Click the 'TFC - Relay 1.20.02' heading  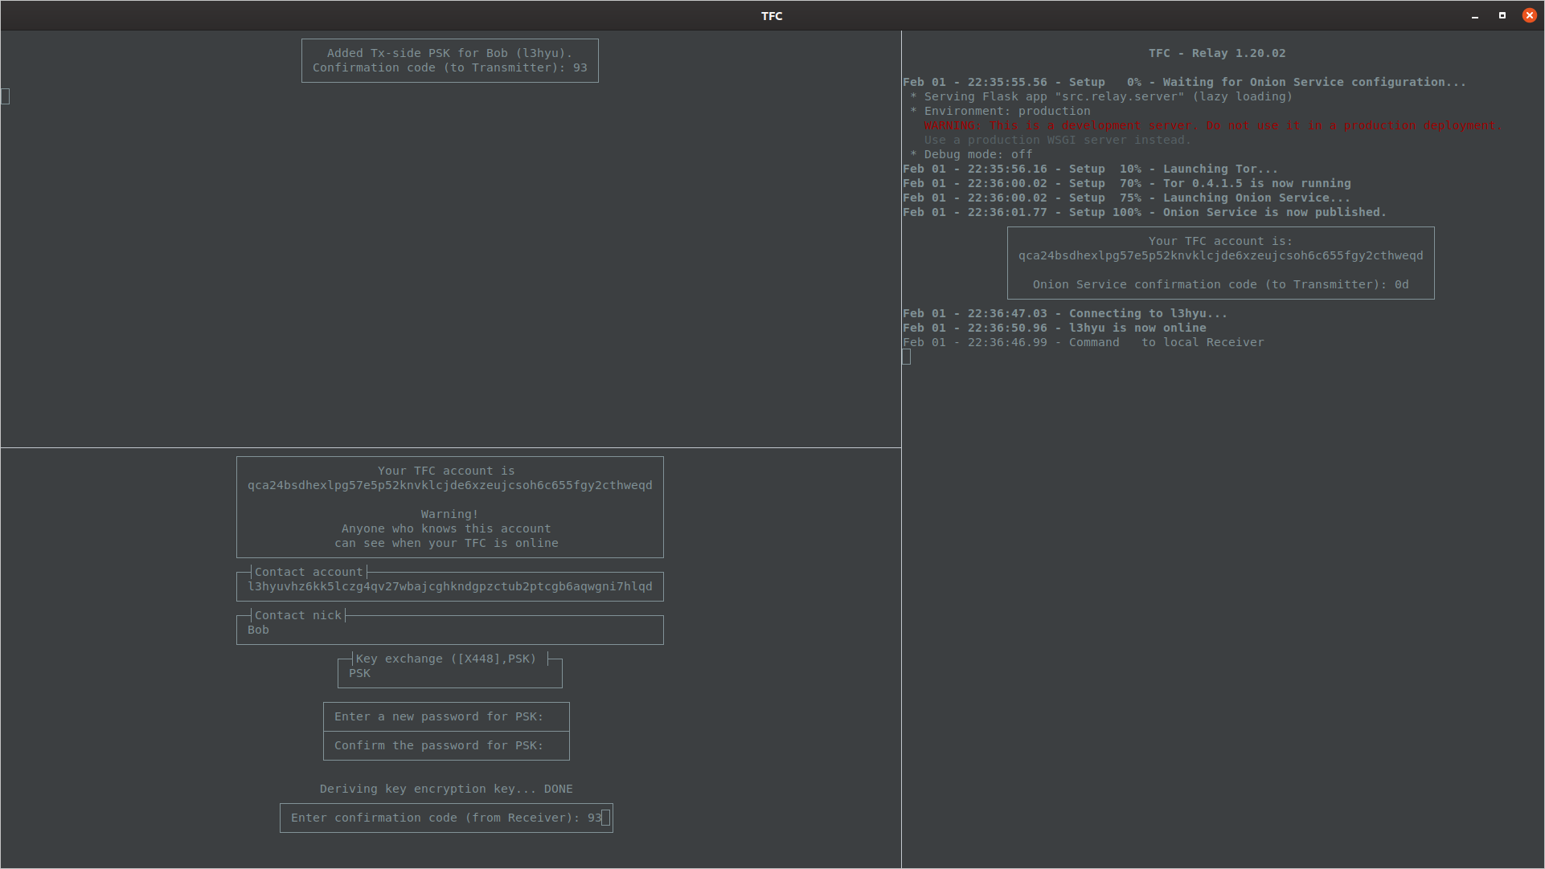tap(1217, 53)
